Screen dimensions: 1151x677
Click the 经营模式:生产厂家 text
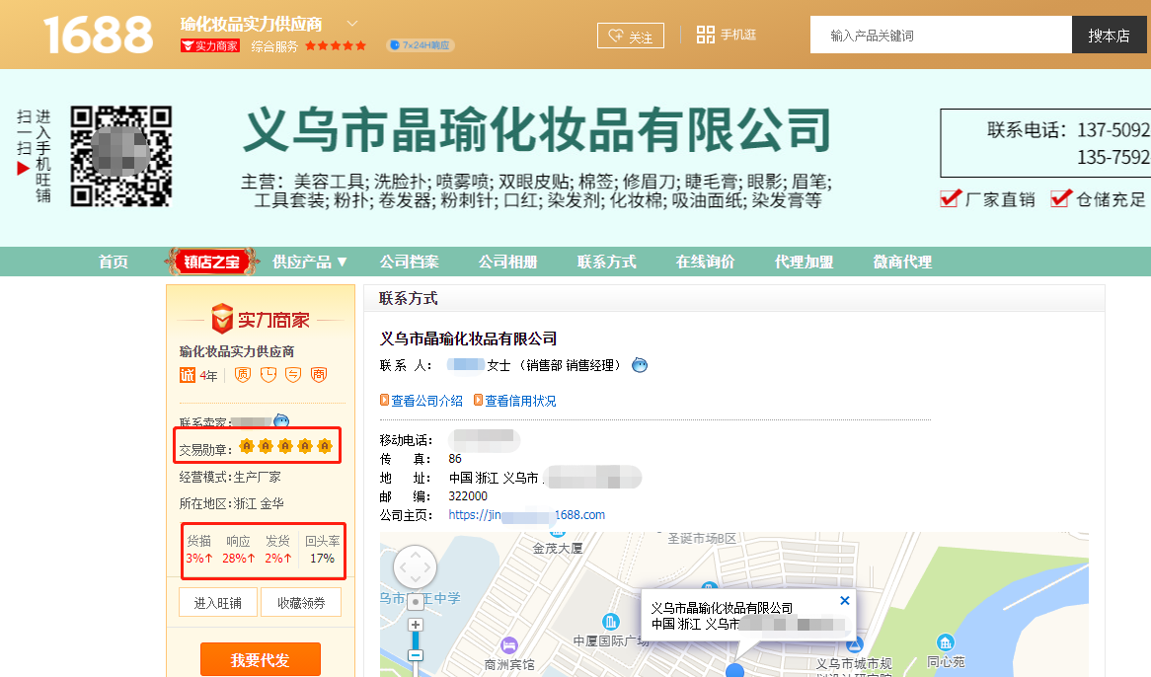tap(230, 477)
